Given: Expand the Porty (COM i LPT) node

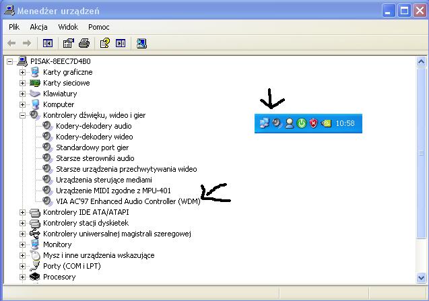Looking at the screenshot, I should [22, 266].
